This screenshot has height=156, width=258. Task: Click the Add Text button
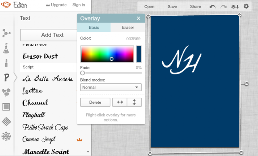49,35
